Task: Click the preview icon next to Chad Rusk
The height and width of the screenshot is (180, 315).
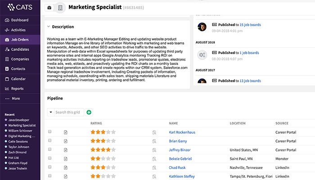Action: coord(154,168)
